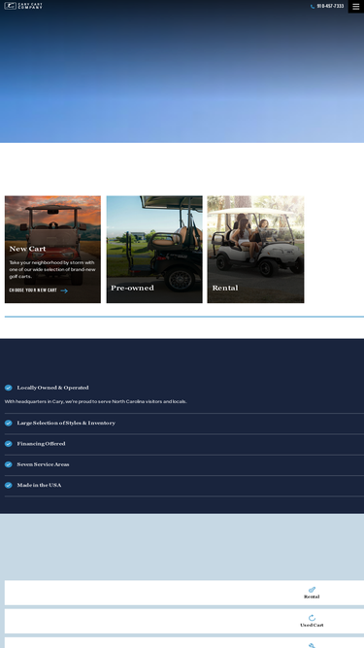364x648 pixels.
Task: Click checkmark icon beside Locally Owned & Operated
Action: coord(9,388)
